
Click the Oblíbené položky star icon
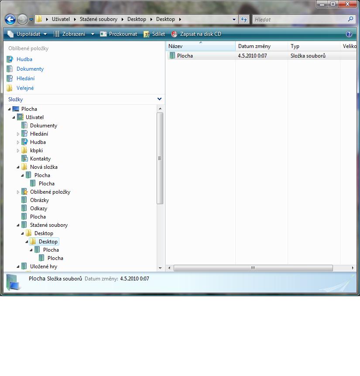tap(24, 192)
